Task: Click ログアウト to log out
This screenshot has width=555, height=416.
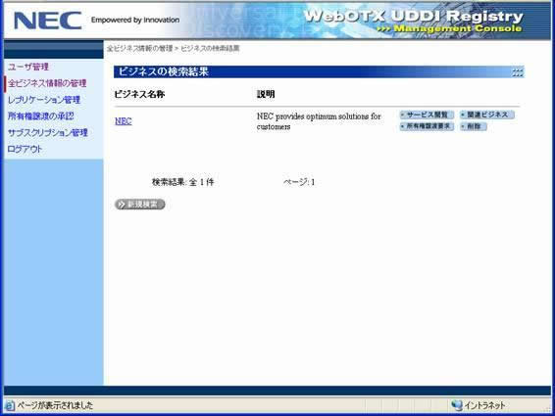Action: click(25, 149)
